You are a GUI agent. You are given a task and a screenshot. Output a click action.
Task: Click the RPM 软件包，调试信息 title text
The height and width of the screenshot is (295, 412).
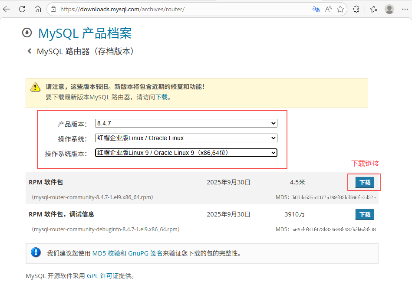[61, 214]
